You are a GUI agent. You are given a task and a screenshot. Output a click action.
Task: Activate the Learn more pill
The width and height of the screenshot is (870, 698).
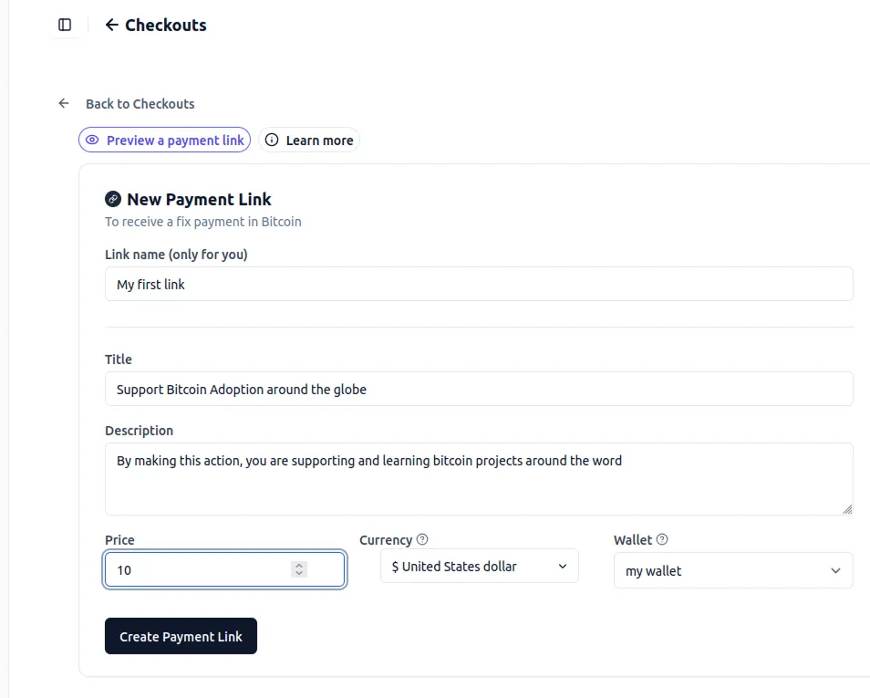[309, 140]
